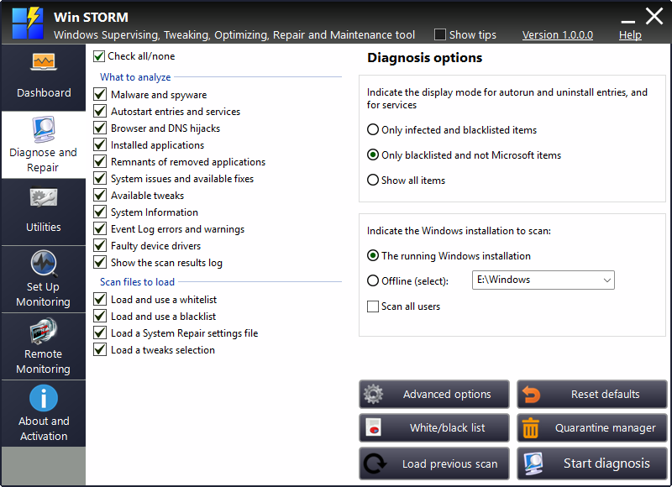
Task: Click the Version 1.0.0.0 link
Action: (x=557, y=35)
